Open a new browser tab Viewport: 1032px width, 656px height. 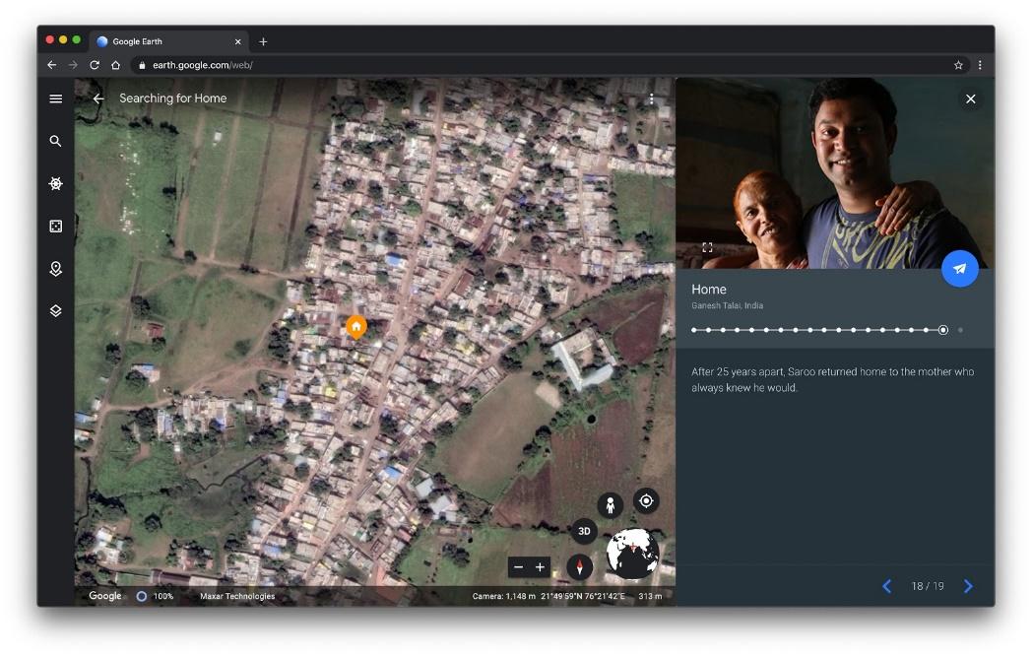pos(263,41)
